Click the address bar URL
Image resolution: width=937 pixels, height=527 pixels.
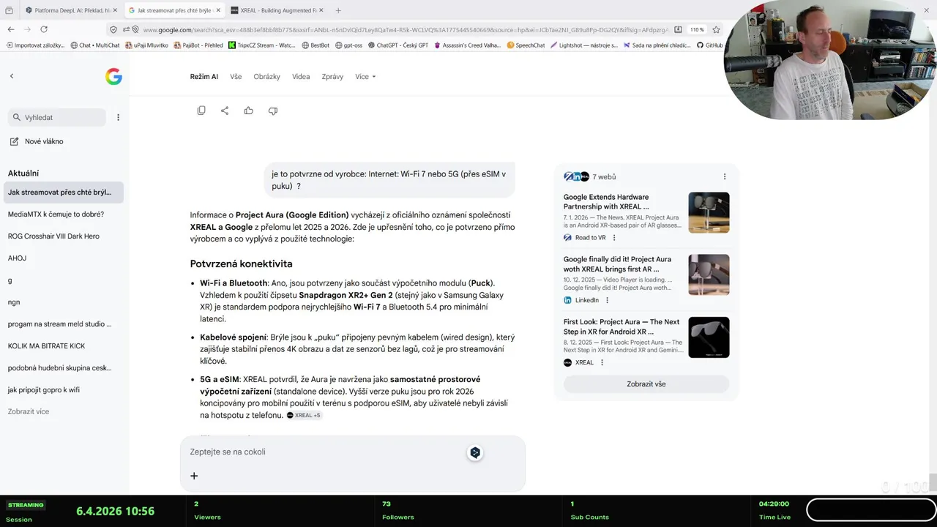click(x=405, y=29)
